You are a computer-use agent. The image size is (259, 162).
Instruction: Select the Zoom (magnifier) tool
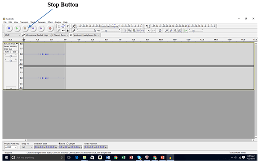(59, 31)
